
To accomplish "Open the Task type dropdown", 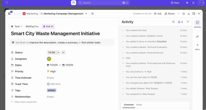I will coord(17,26).
